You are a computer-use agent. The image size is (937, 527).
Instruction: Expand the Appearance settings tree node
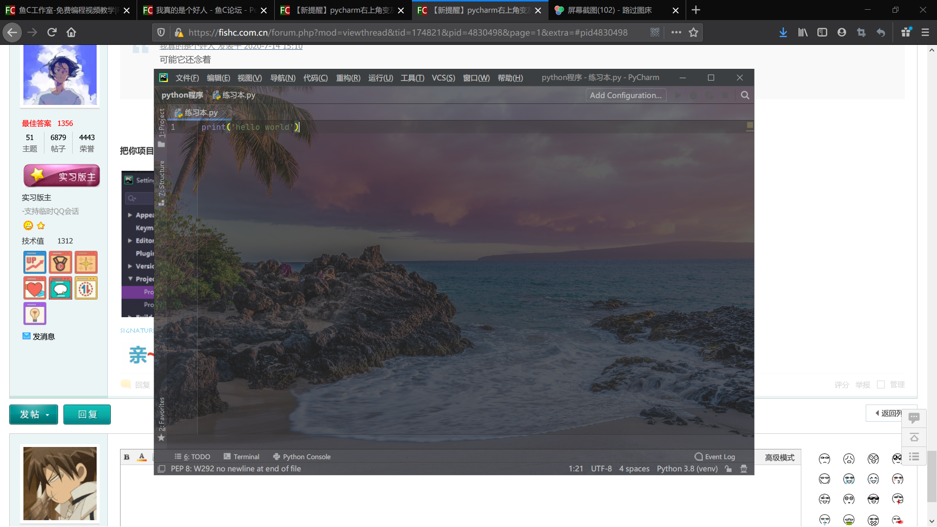130,215
